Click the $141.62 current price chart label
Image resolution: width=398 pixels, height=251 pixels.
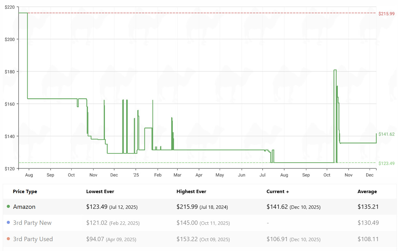(386, 134)
